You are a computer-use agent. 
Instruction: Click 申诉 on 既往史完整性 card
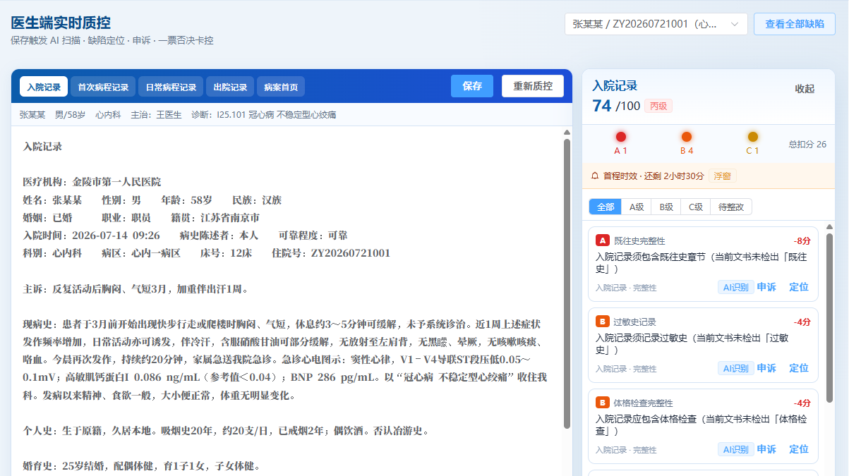click(766, 287)
